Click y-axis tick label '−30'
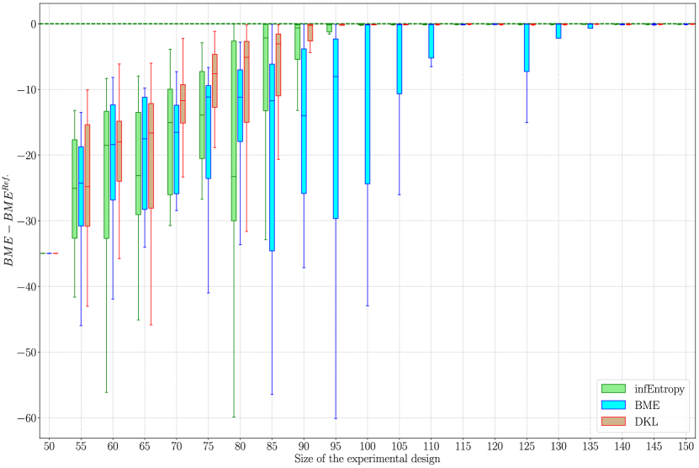The image size is (699, 468). (27, 221)
